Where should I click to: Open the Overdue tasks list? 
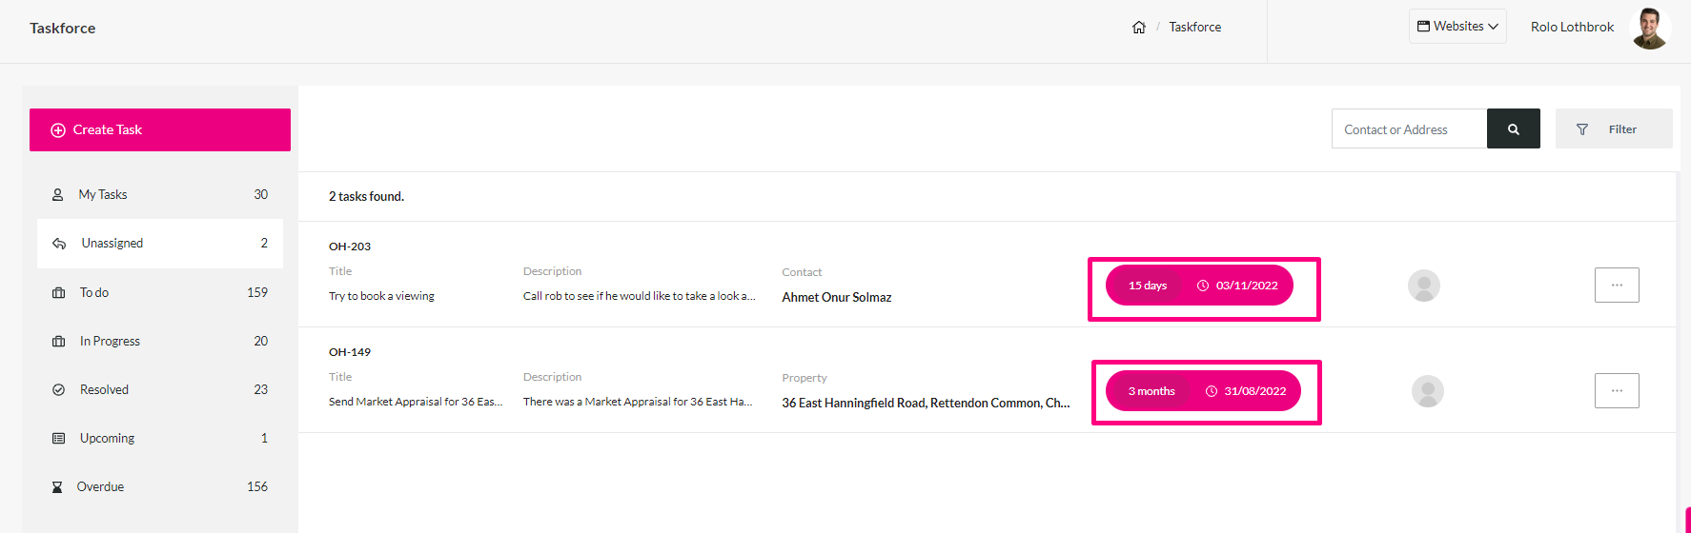pos(160,486)
